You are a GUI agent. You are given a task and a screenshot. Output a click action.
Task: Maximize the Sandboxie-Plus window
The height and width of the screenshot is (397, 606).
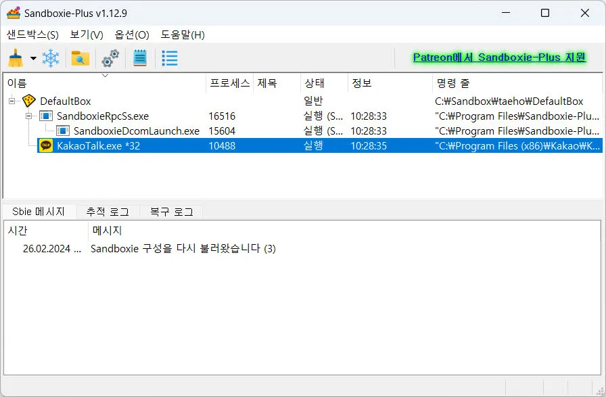(545, 13)
